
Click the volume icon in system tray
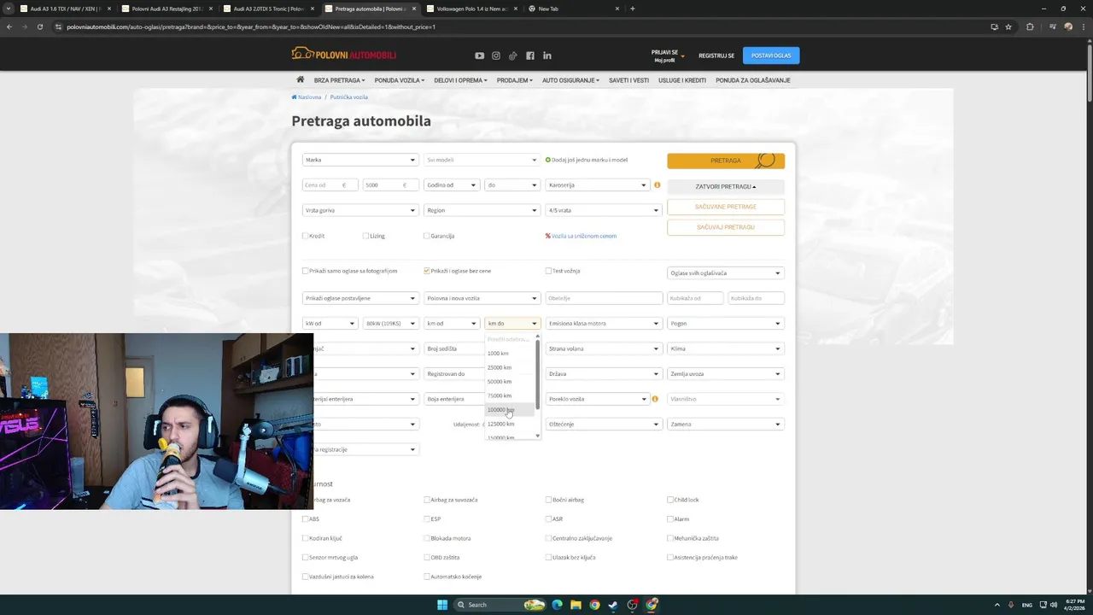click(1053, 605)
